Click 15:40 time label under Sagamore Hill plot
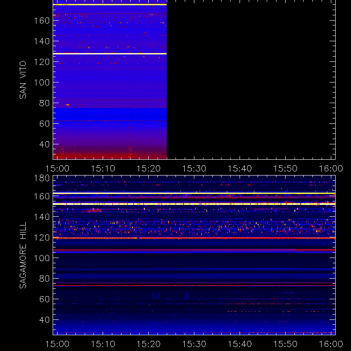 pos(240,344)
